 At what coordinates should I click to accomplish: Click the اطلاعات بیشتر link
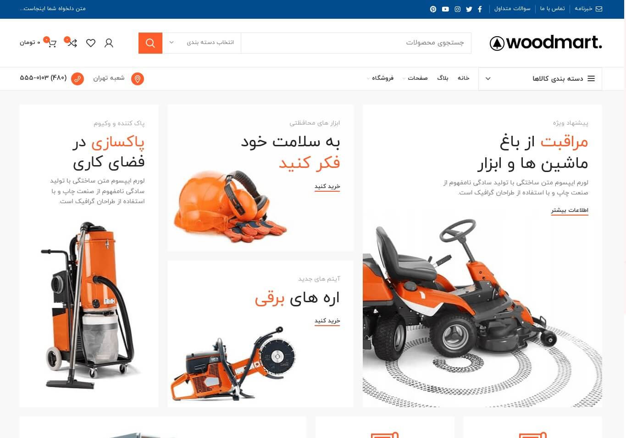click(x=570, y=211)
